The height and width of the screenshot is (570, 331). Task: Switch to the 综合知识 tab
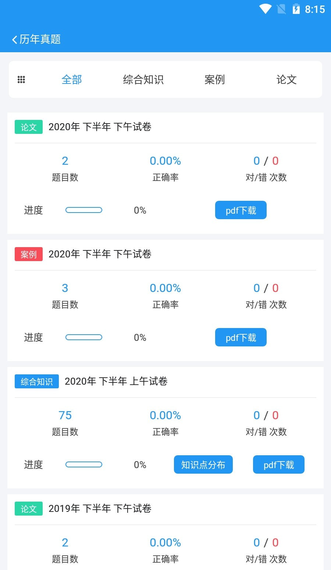[143, 79]
